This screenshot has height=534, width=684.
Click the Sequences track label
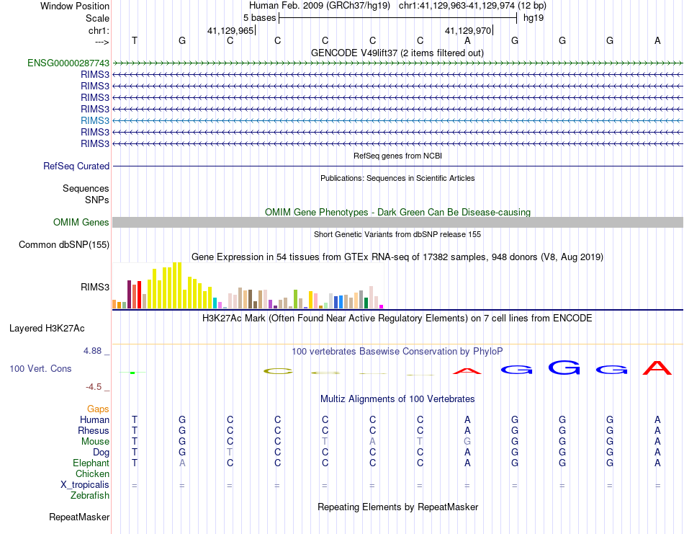point(86,188)
